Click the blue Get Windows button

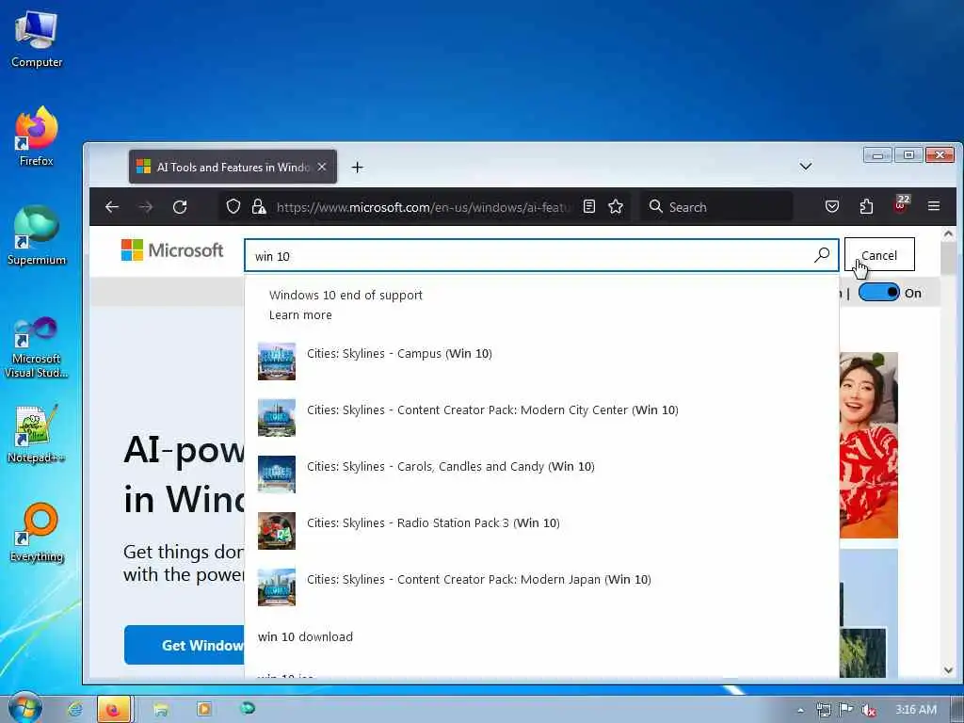click(185, 645)
